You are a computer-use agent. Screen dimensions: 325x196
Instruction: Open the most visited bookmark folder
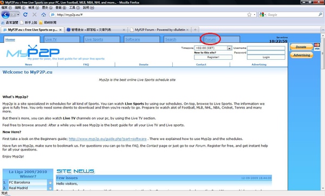pos(10,22)
